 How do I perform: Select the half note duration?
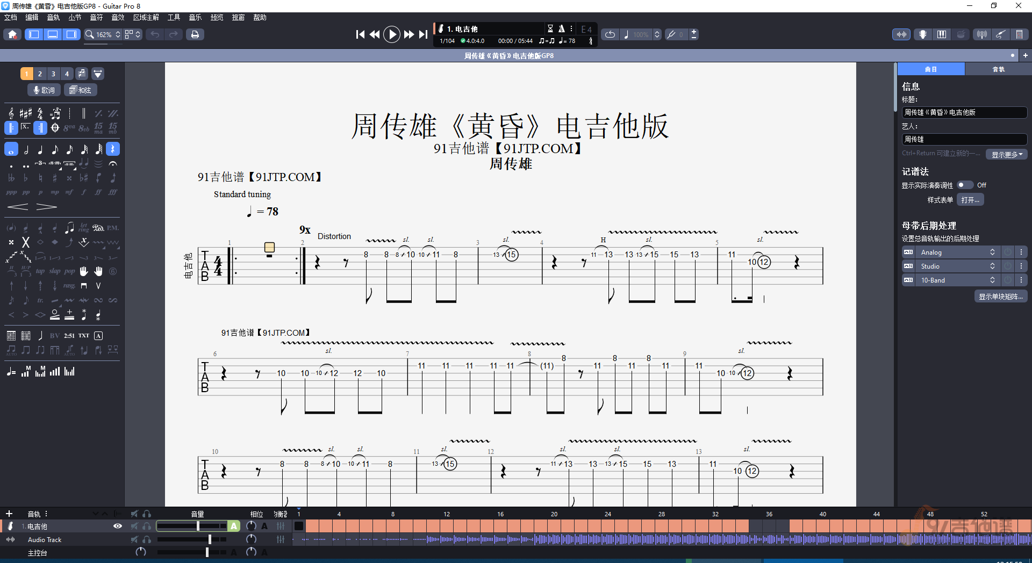click(26, 149)
